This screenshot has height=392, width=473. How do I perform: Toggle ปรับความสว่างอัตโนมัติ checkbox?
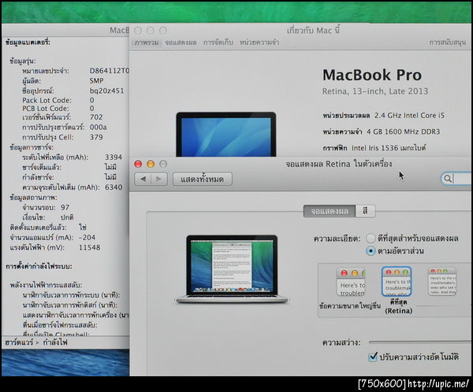point(373,357)
